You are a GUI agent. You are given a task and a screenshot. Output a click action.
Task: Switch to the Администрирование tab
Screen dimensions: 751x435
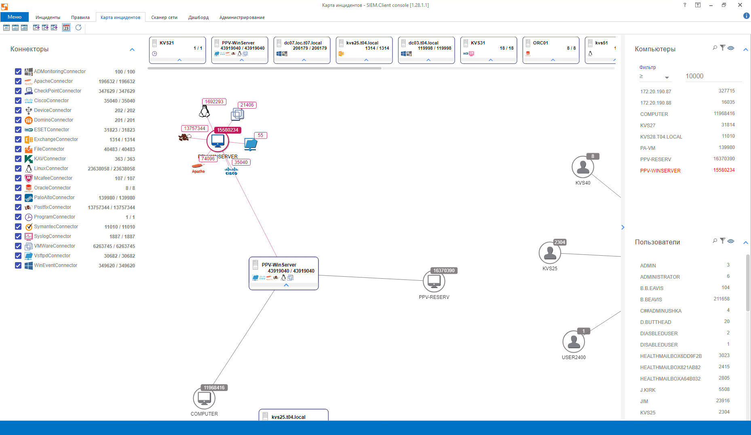(x=242, y=17)
